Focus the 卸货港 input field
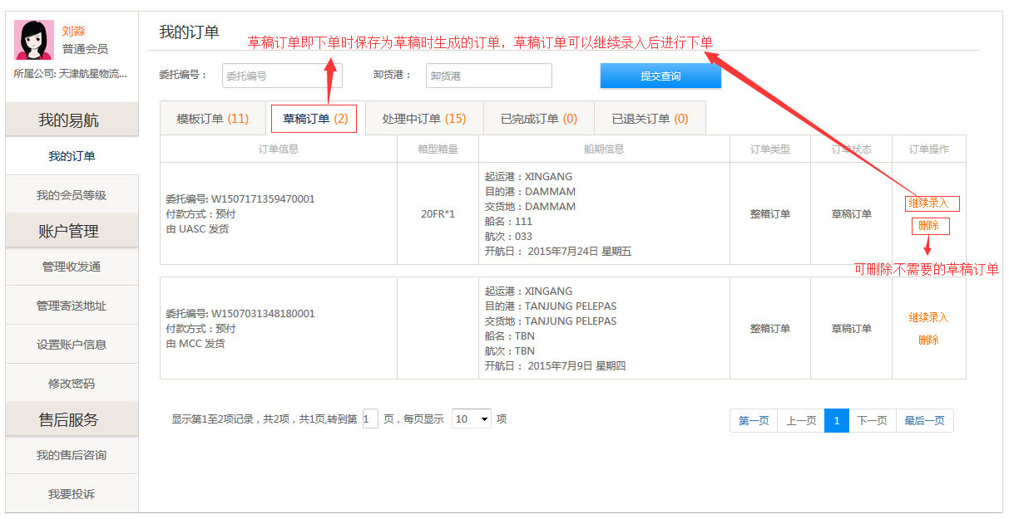This screenshot has width=1009, height=519. tap(488, 76)
